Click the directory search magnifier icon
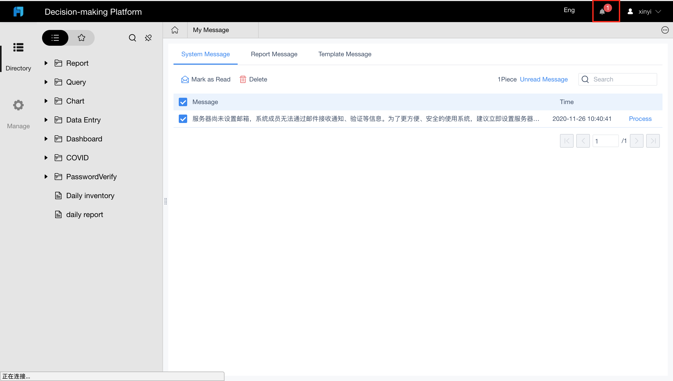This screenshot has height=381, width=673. click(x=132, y=38)
